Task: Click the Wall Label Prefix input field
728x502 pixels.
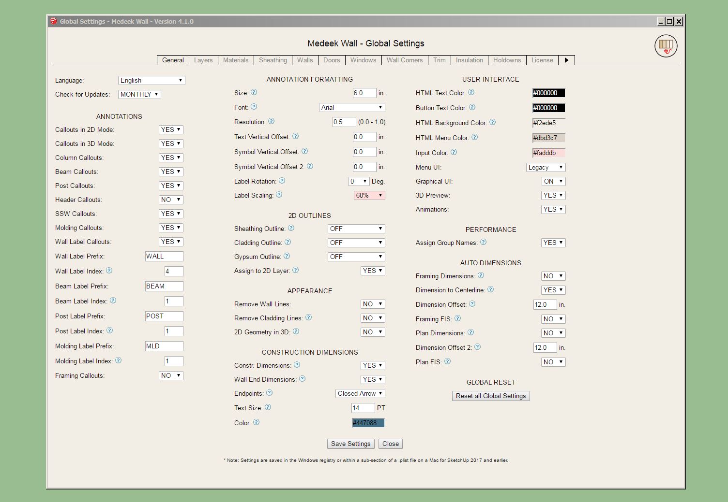Action: tap(164, 256)
